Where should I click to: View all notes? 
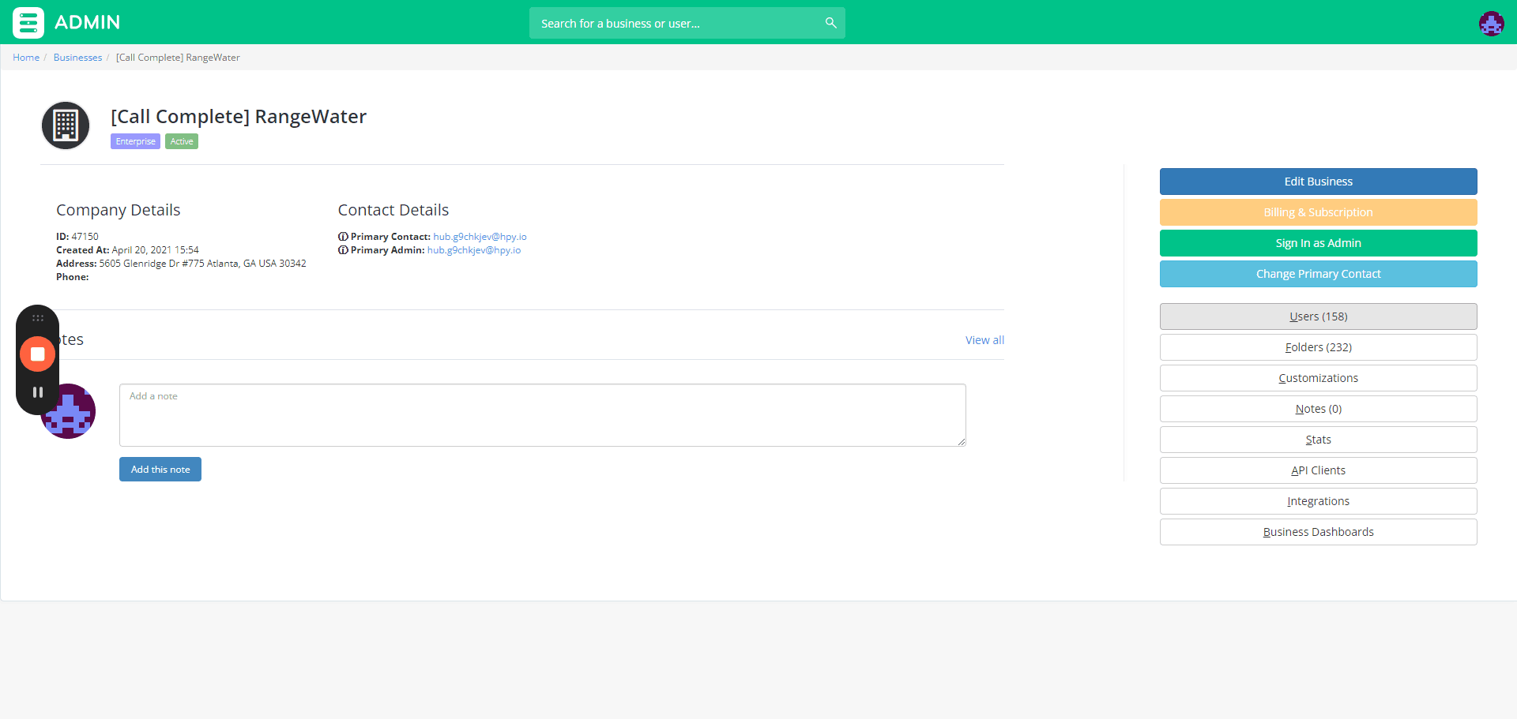pos(984,340)
